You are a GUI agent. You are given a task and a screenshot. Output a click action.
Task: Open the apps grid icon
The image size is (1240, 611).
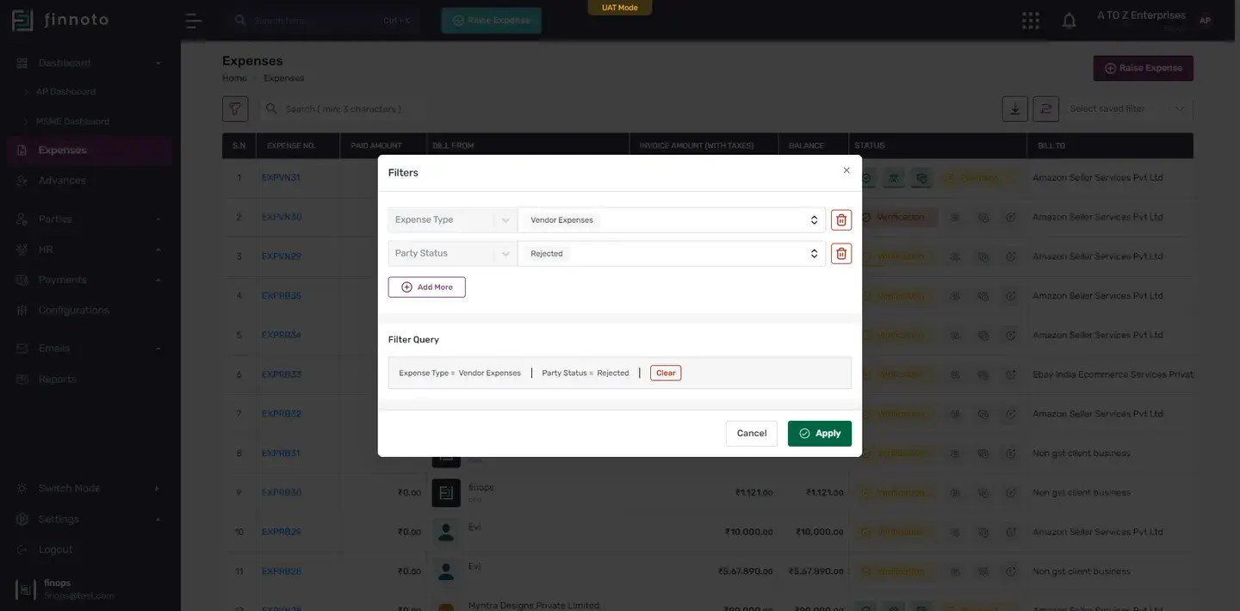(1031, 21)
